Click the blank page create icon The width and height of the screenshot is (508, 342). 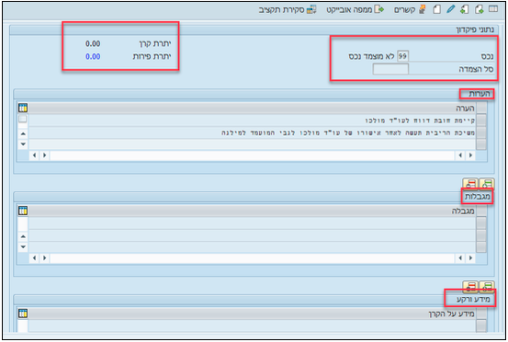pos(436,9)
